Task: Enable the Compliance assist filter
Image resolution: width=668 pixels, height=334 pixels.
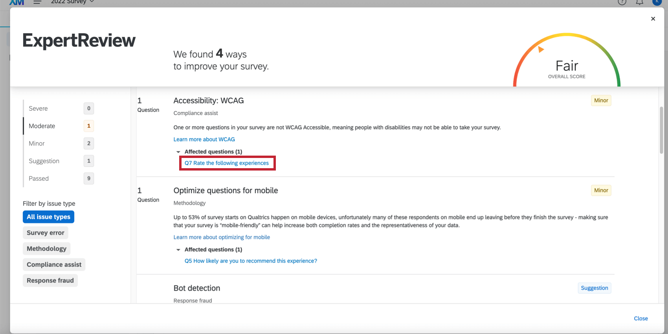Action: pos(54,264)
